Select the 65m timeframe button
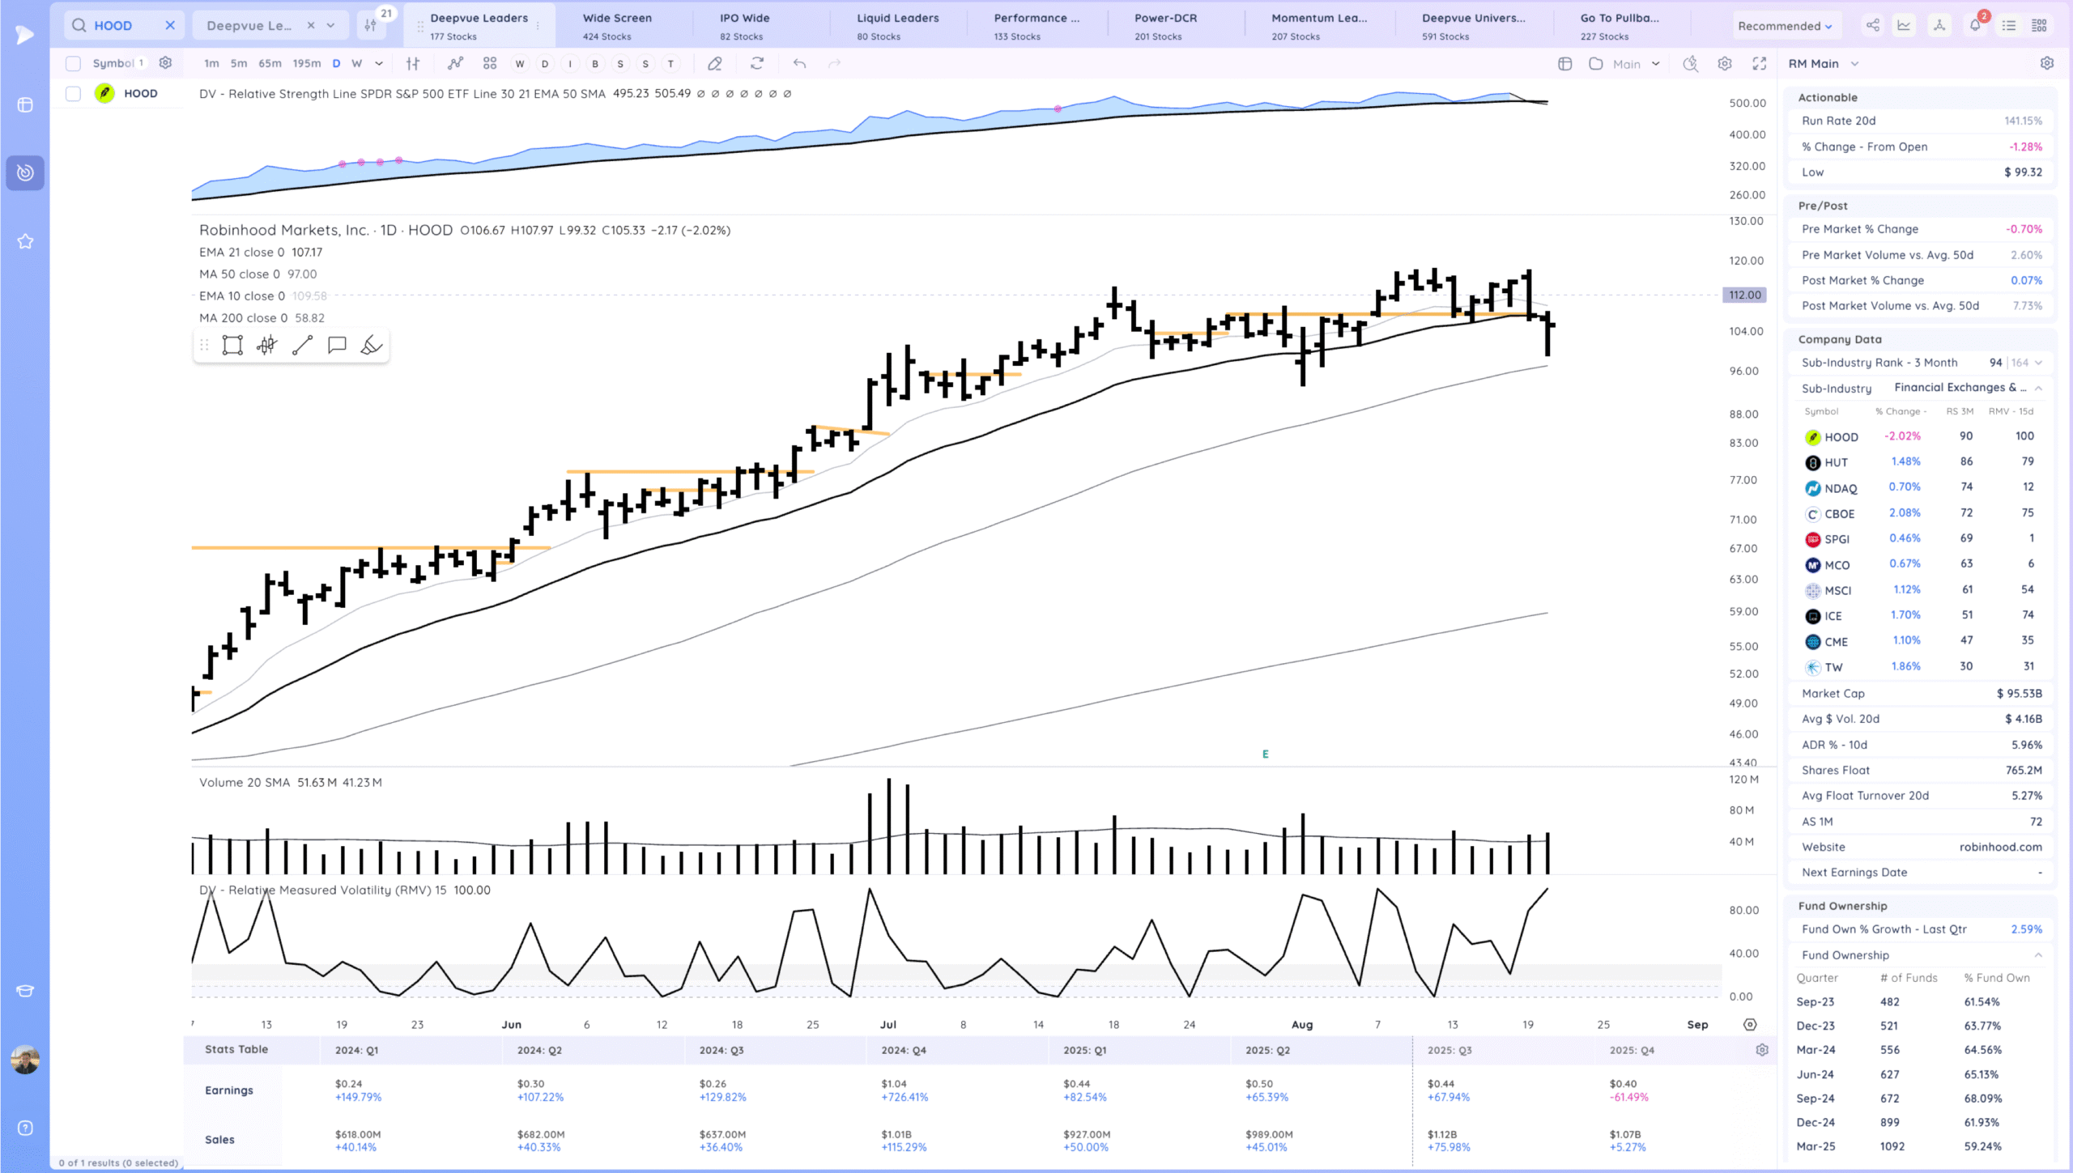Viewport: 2073px width, 1173px height. click(270, 63)
